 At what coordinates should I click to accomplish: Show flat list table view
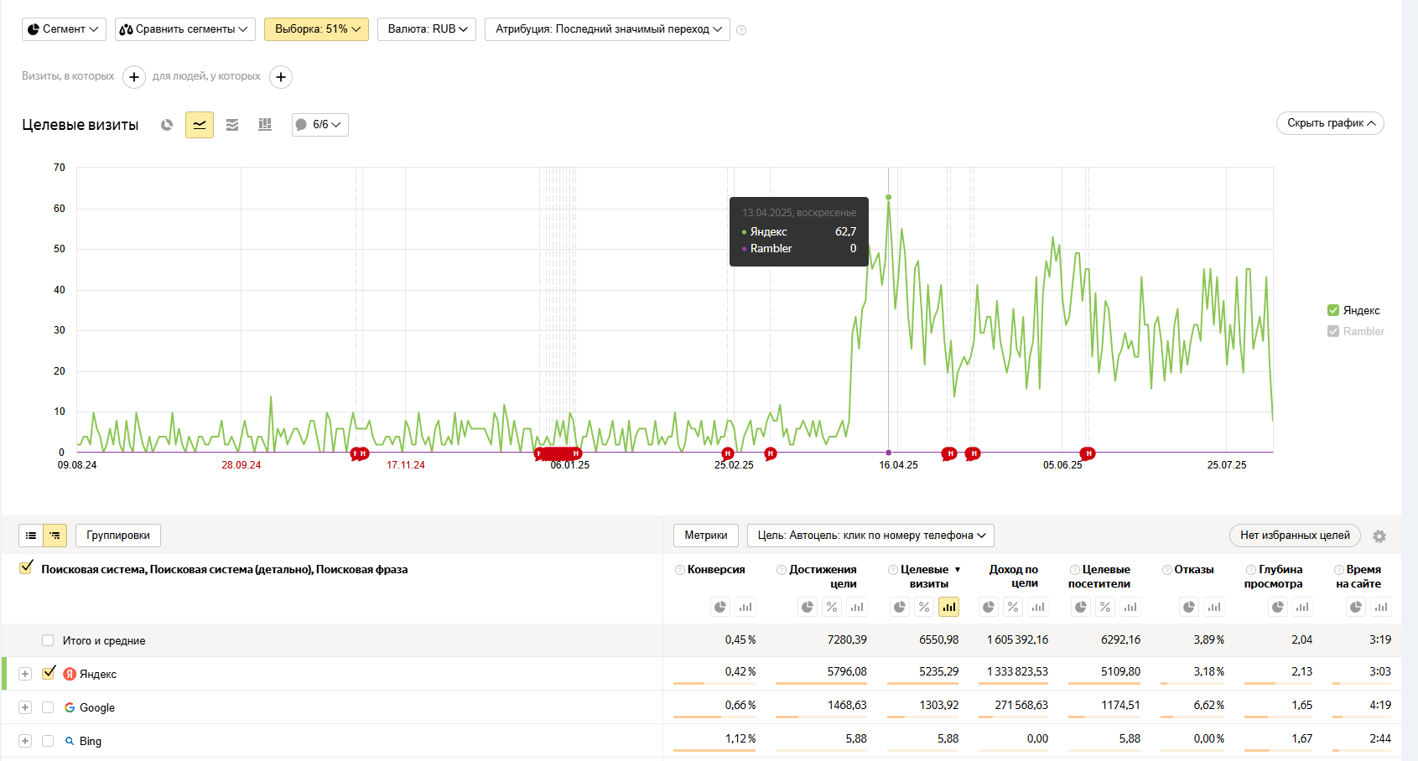pyautogui.click(x=31, y=536)
